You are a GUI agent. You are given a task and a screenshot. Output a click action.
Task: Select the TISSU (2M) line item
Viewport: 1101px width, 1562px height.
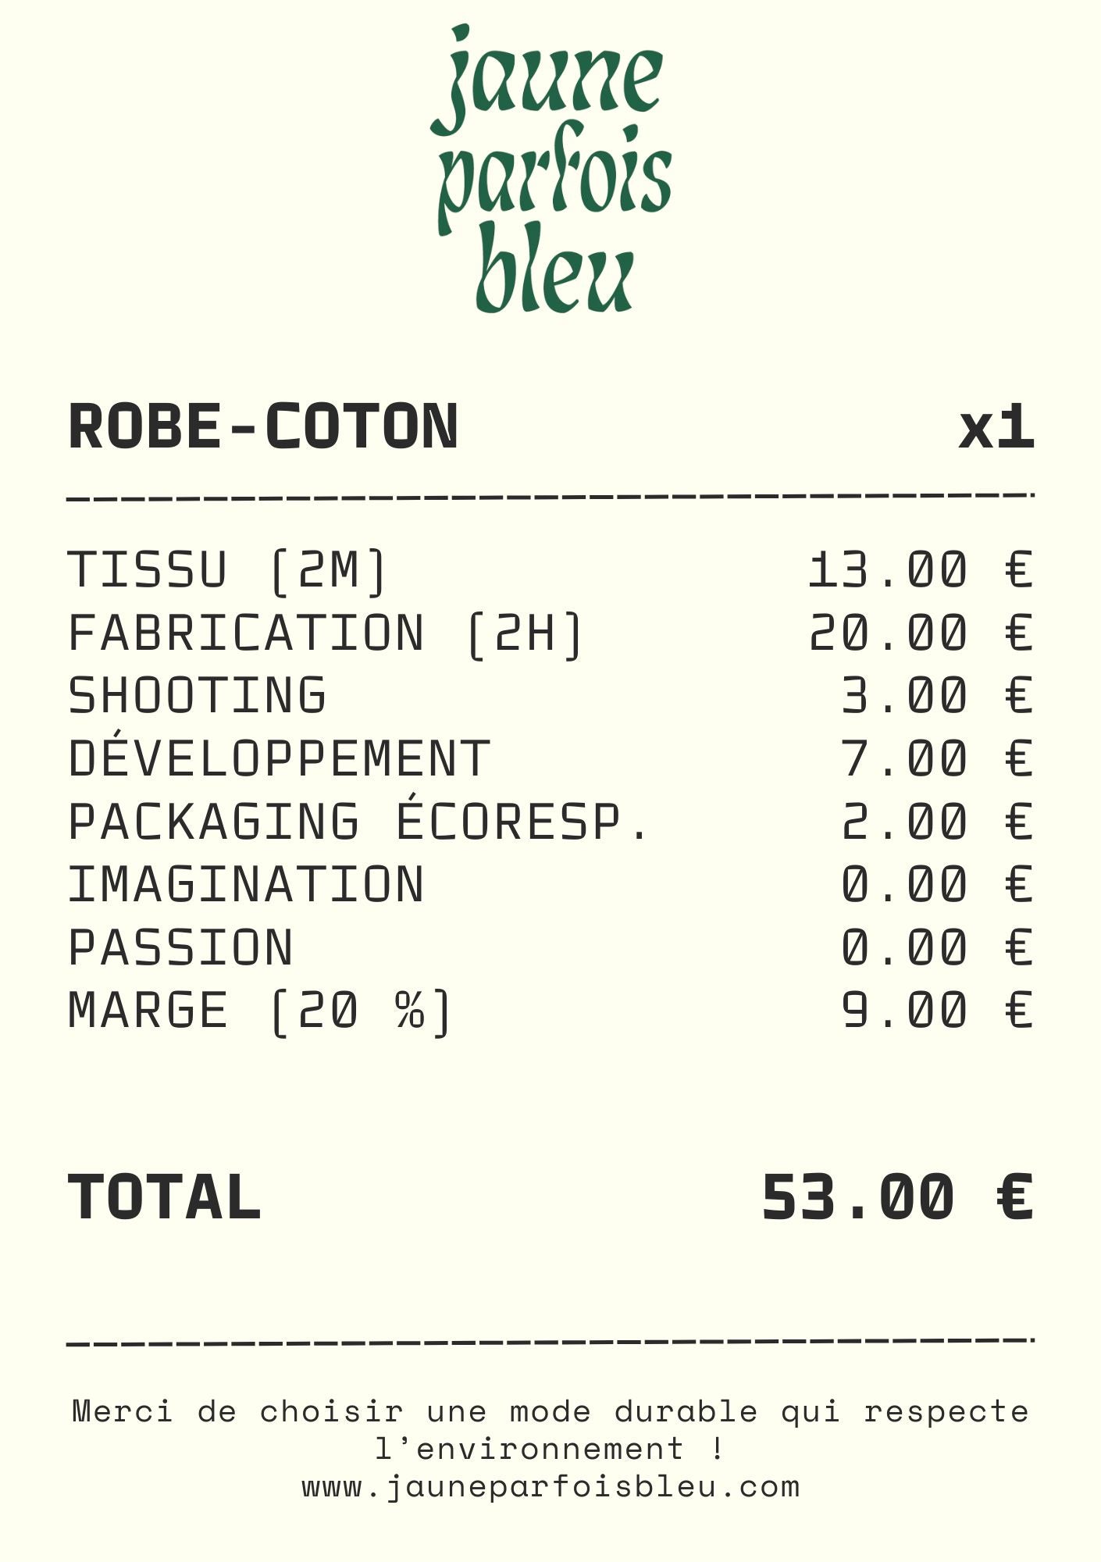[x=227, y=569]
